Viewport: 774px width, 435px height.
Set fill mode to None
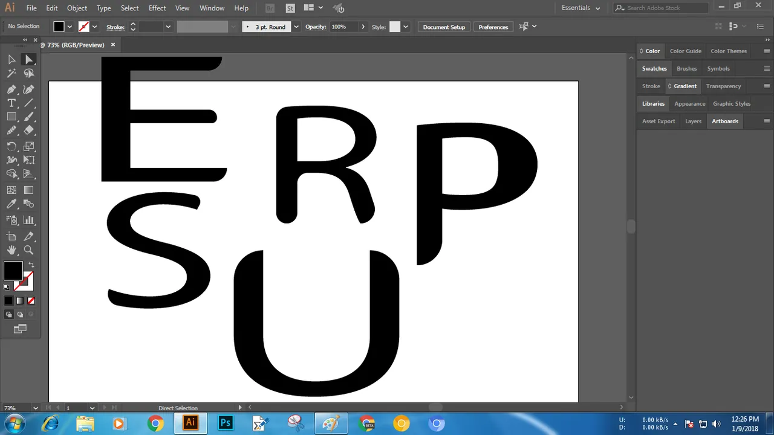31,300
